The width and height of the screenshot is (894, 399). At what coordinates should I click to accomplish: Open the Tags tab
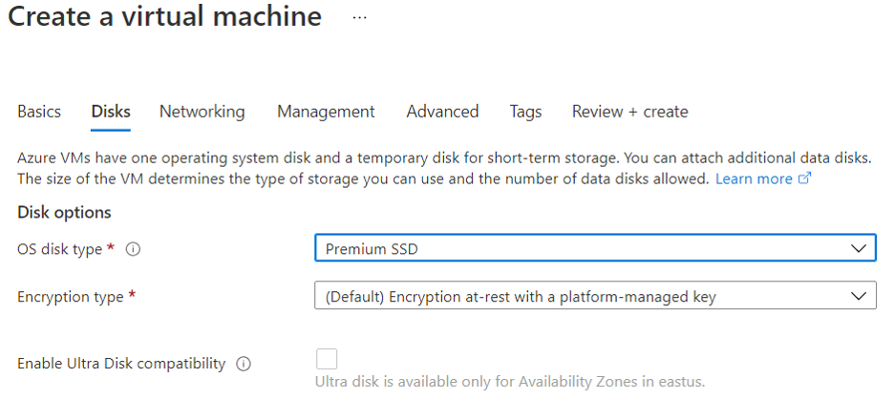click(x=525, y=111)
